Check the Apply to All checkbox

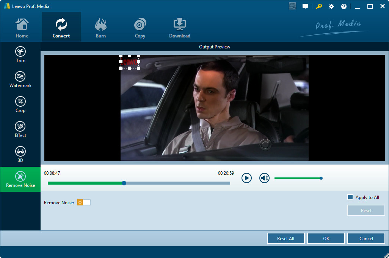[x=350, y=197]
